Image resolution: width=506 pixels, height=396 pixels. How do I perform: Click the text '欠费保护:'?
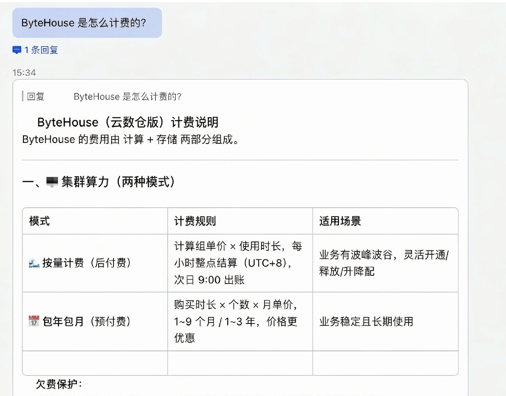(x=59, y=384)
